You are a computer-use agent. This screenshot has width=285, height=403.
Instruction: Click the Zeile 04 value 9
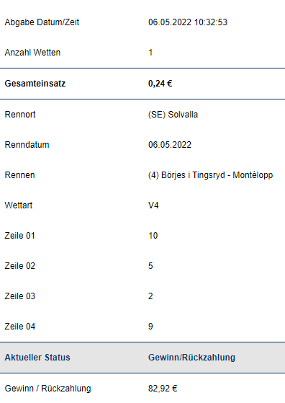(150, 327)
